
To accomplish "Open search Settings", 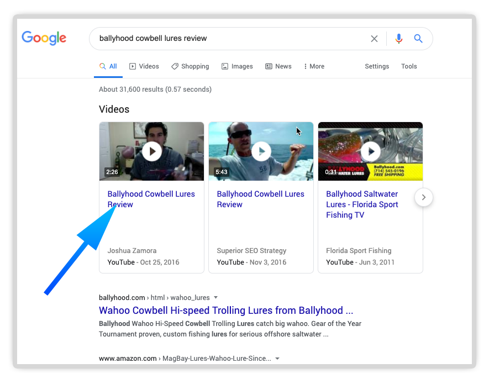I will pyautogui.click(x=377, y=66).
